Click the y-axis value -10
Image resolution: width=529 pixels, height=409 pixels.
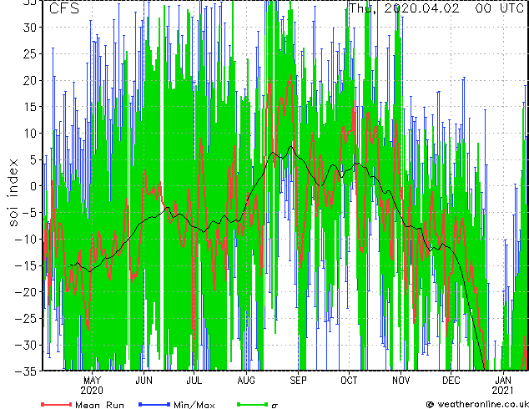pos(28,240)
